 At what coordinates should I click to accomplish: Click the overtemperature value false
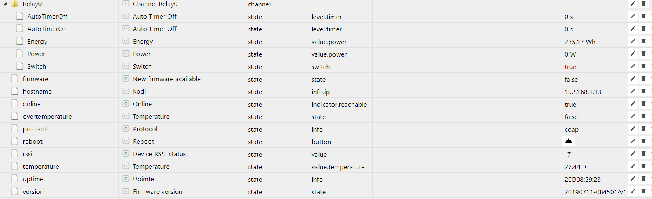(x=571, y=117)
